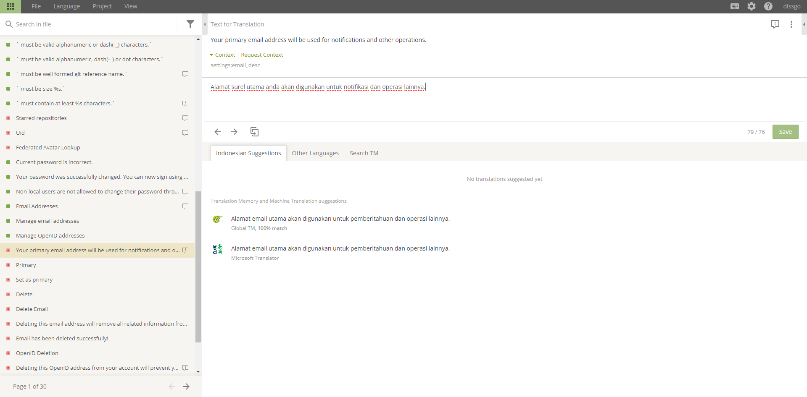Open comment icon on Uid row
Screen dimensions: 807x397
[x=185, y=133]
